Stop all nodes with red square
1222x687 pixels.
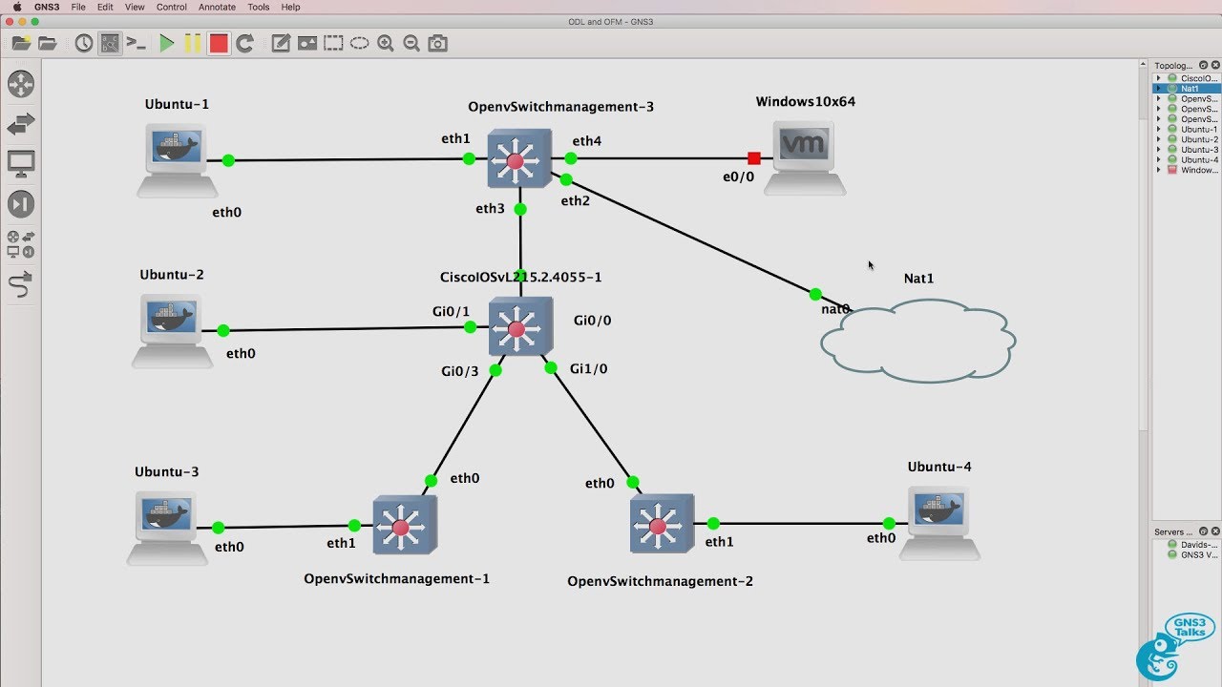coord(219,43)
